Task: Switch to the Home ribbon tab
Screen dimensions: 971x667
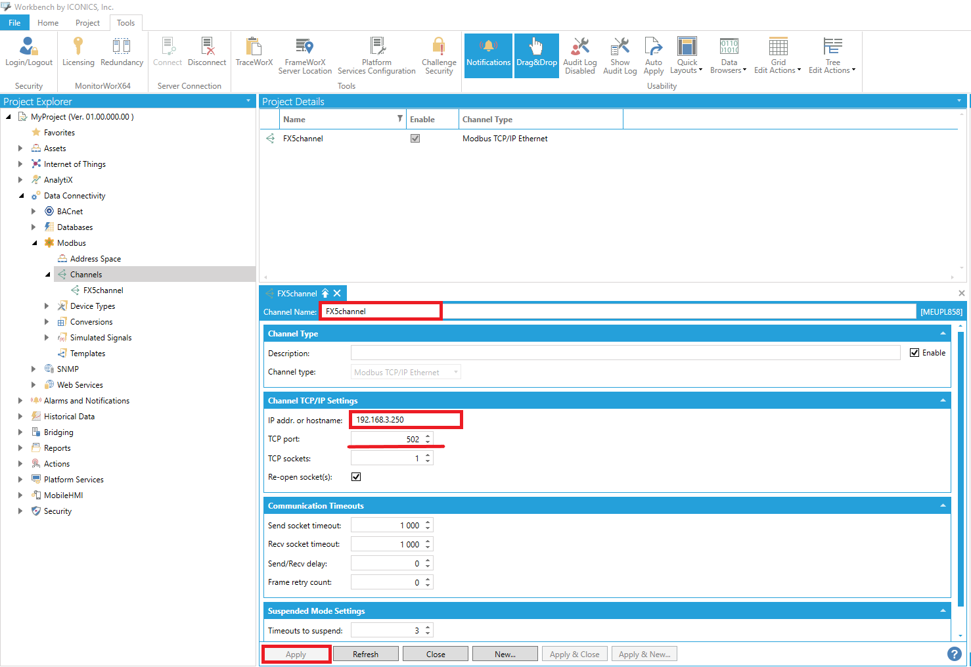Action: (48, 22)
